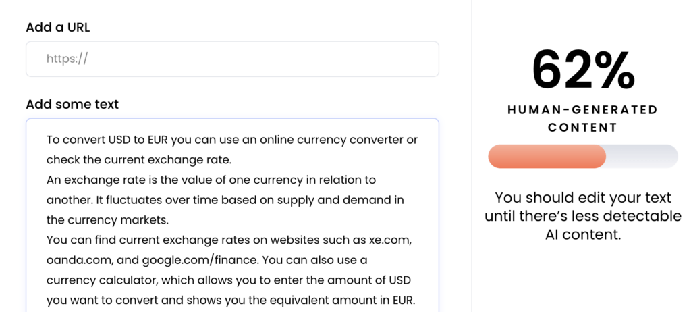This screenshot has height=312, width=691.
Task: Click the https:// URL input field
Action: 232,59
